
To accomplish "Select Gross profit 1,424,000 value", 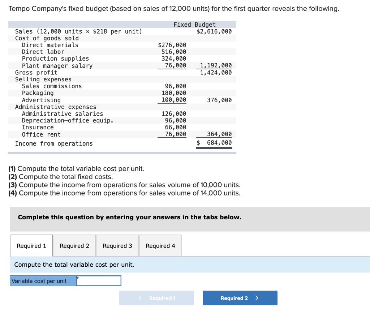I will tap(216, 72).
